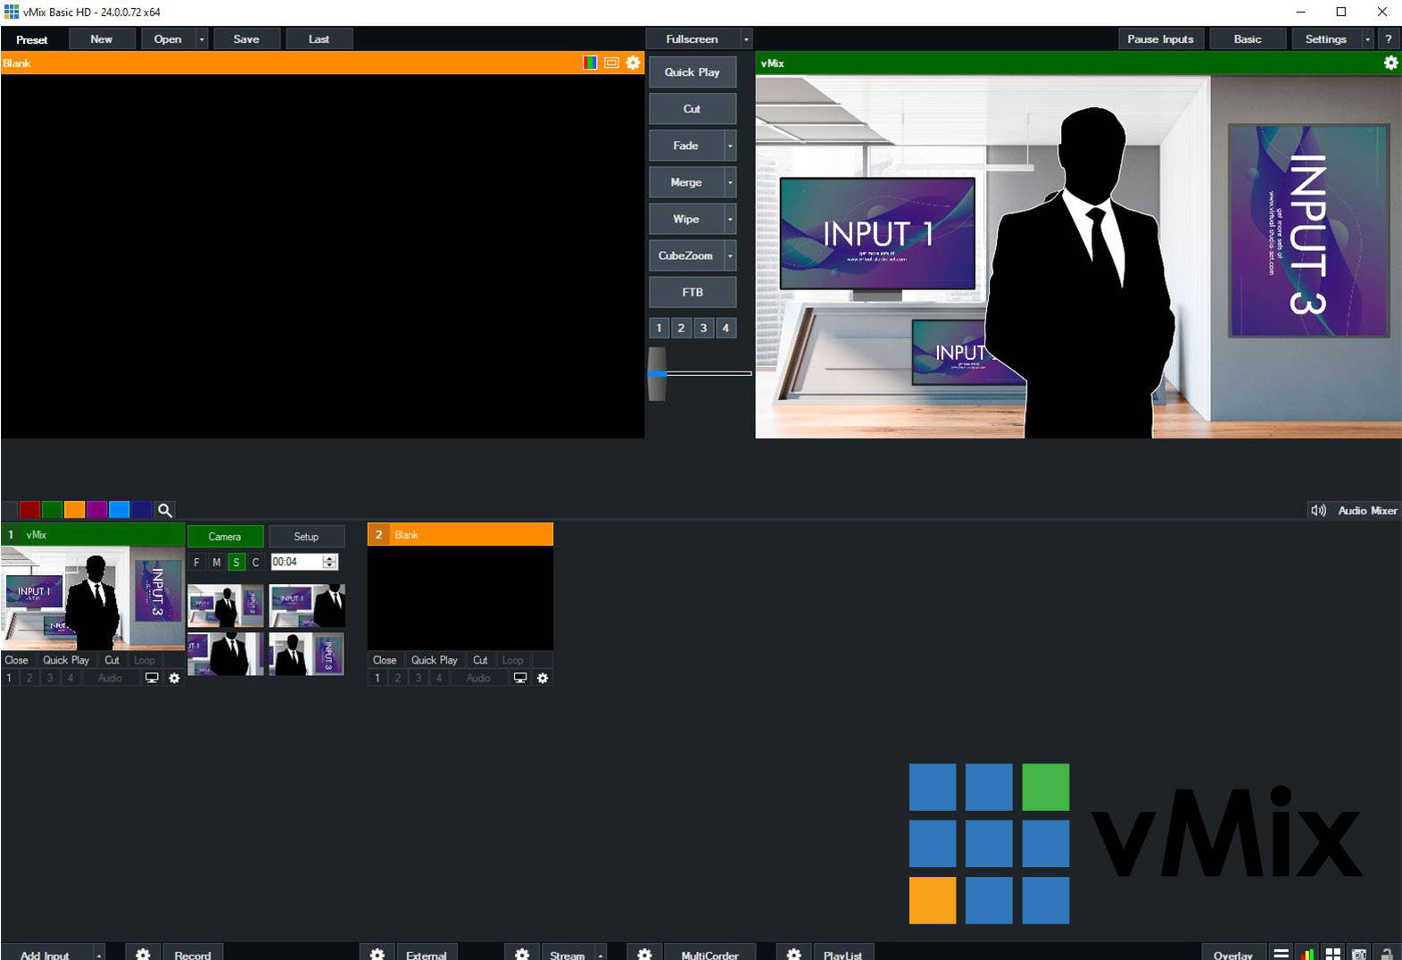
Task: Open MultiCorder settings gear
Action: tap(644, 954)
